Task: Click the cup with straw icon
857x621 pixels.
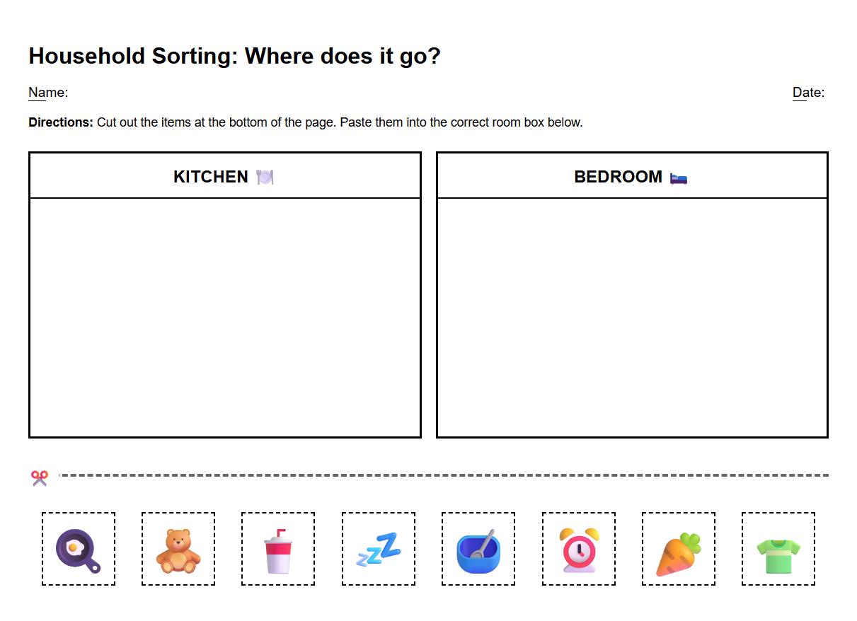Action: coord(278,550)
